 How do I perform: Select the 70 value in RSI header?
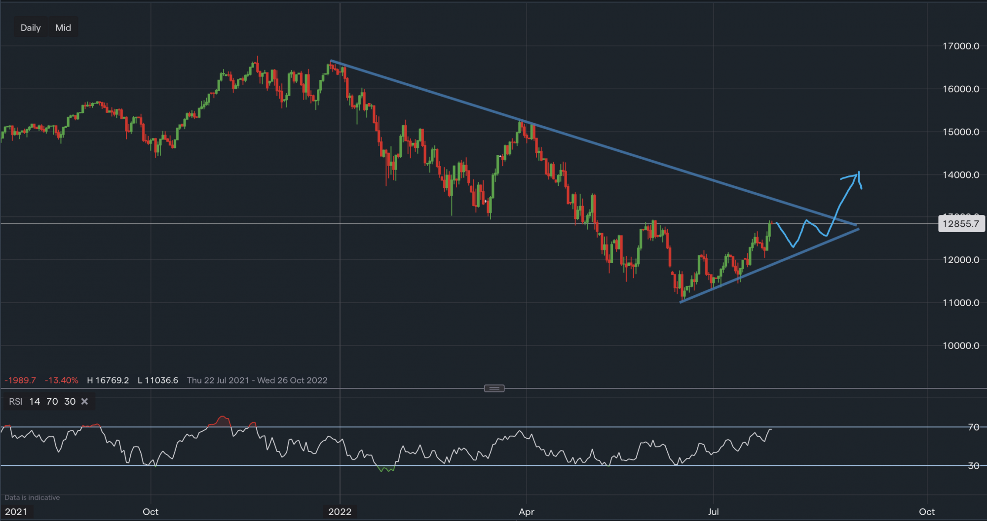[x=52, y=401]
